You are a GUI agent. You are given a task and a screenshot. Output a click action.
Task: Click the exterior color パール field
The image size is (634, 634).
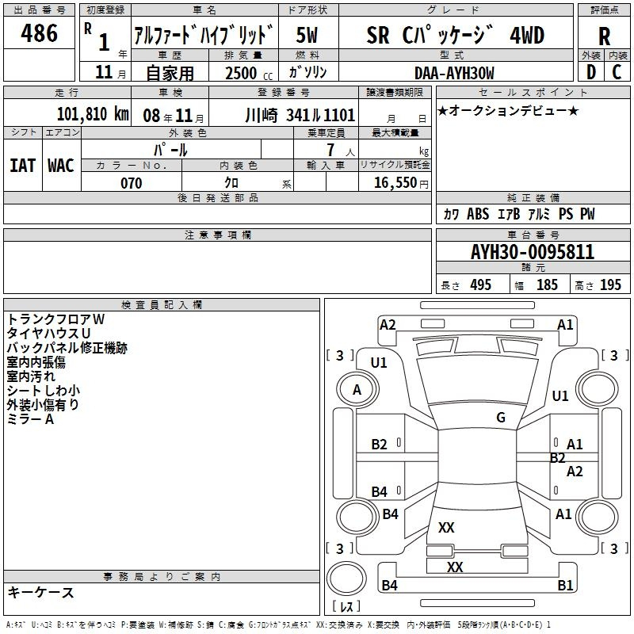click(170, 149)
